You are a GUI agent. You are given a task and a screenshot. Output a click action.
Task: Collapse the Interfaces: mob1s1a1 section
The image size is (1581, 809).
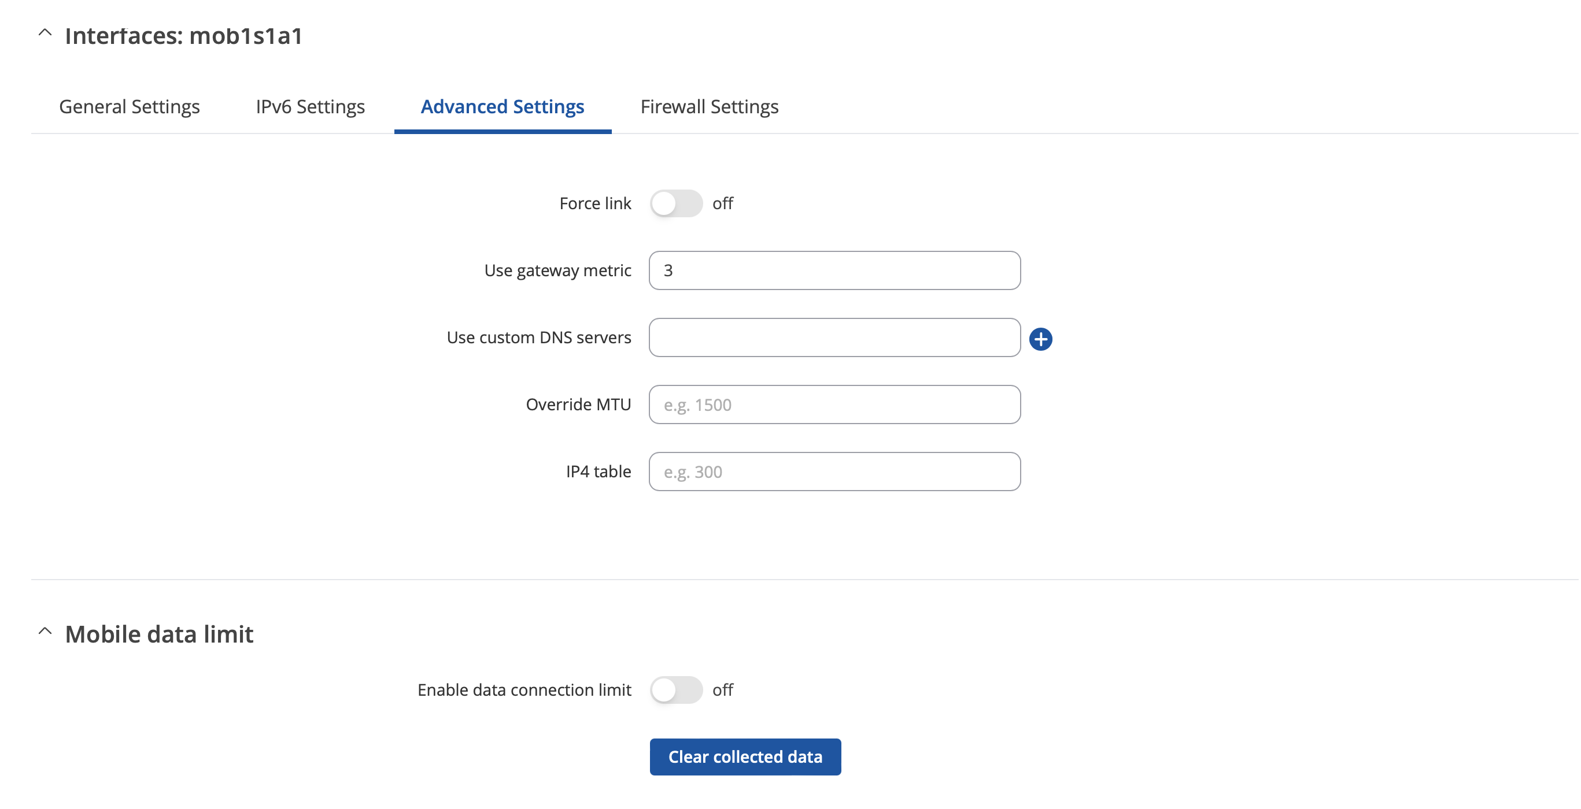pos(45,33)
